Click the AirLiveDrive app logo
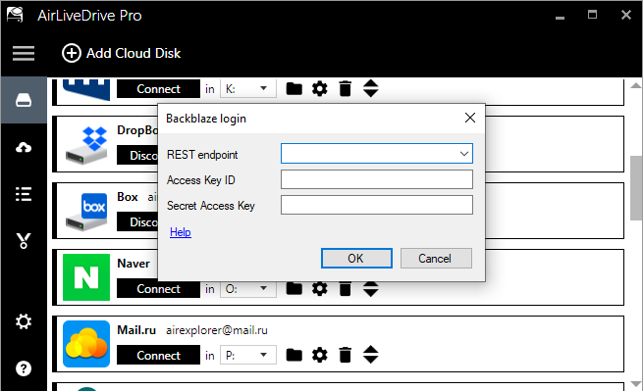Image resolution: width=643 pixels, height=391 pixels. click(x=15, y=15)
